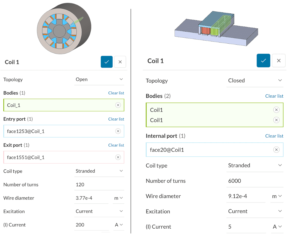
Task: Open Topology dropdown showing Closed
Action: [255, 80]
